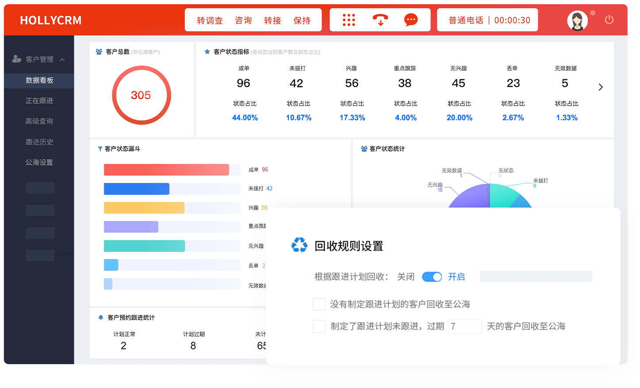Check the 没有制定跟进计划的客户回收至公海 checkbox
Screen dimensions: 640x388
319,304
